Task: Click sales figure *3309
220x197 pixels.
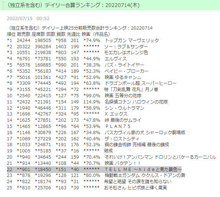Action: coord(23,83)
